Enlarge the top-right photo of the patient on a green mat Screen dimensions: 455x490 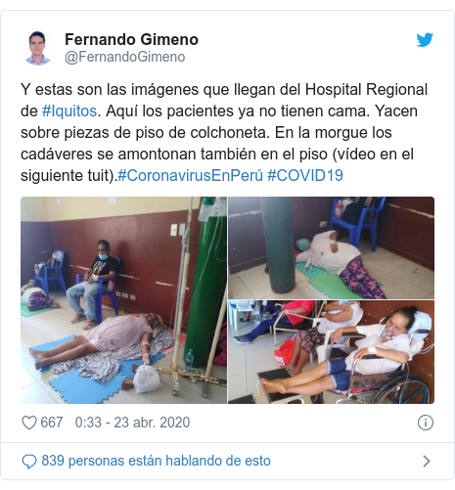tap(331, 247)
